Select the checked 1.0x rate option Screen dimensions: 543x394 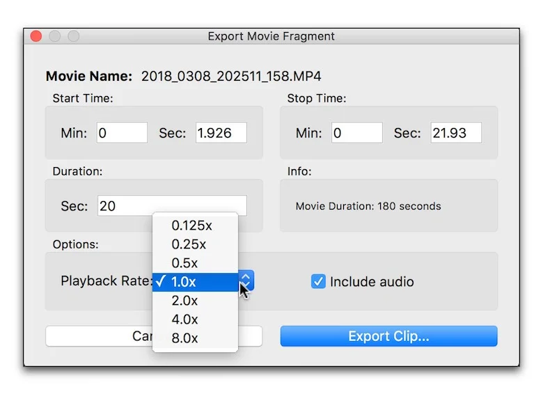tap(195, 282)
